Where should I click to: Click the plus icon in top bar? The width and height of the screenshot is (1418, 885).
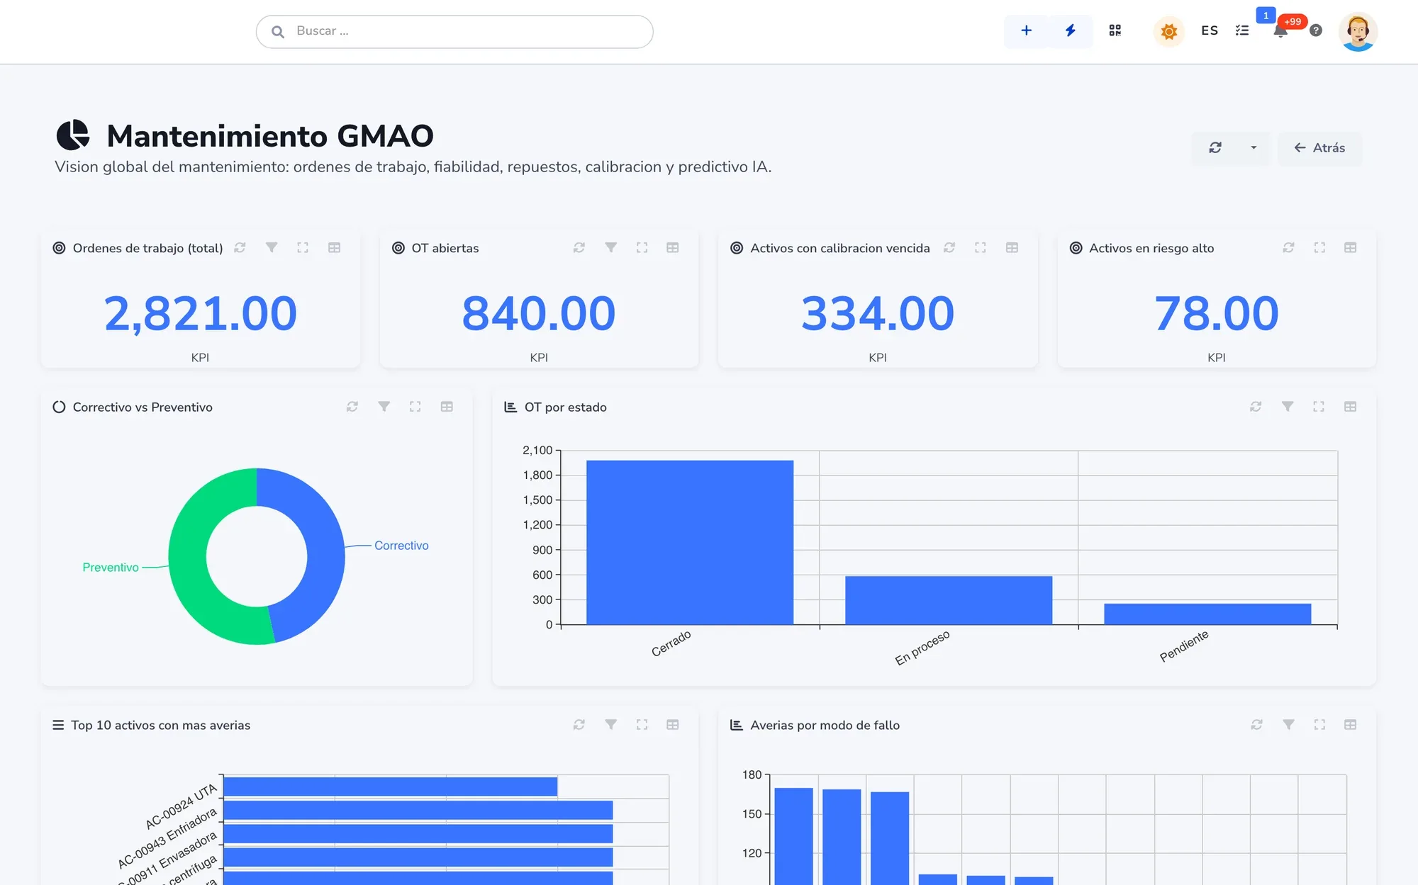tap(1026, 30)
